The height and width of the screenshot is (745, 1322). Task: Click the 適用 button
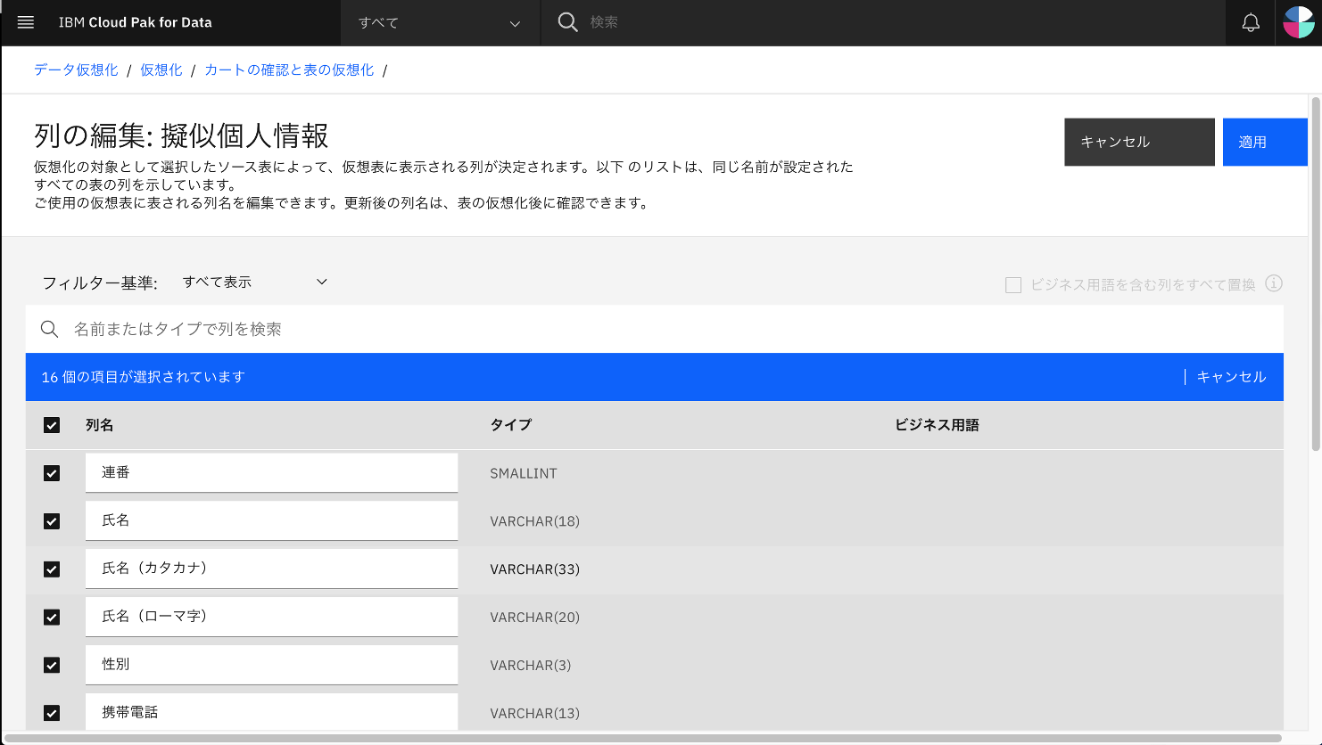coord(1265,142)
